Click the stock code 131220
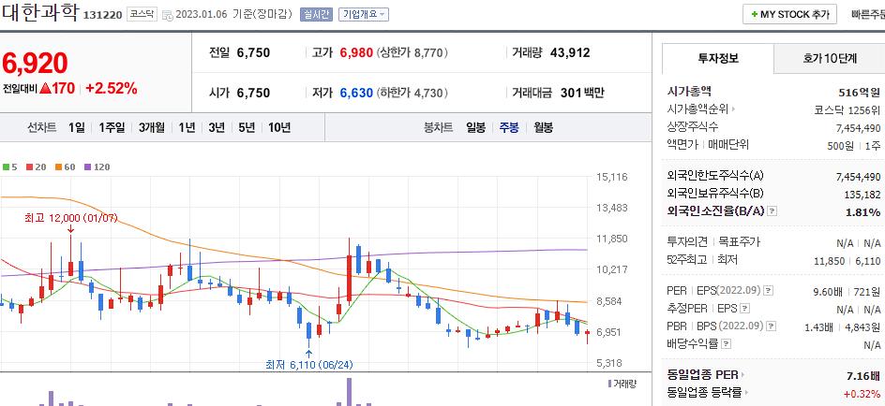 click(102, 16)
